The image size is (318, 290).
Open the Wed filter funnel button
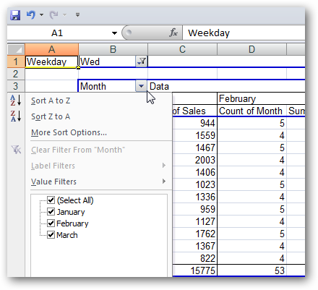click(142, 61)
